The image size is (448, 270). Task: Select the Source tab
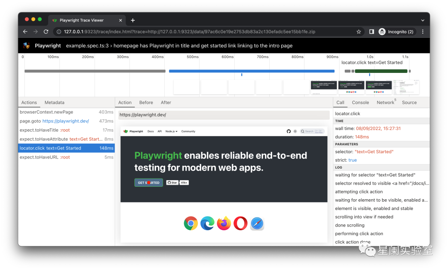point(409,102)
